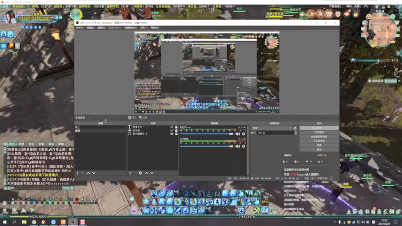Viewport: 402px width, 226px height.
Task: Open Chrome from the taskbar
Action: [x=34, y=222]
